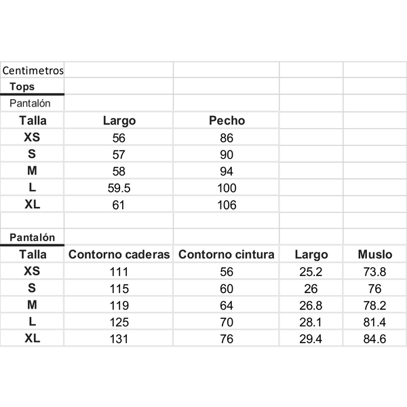Click the Tops heading cell
407x407 pixels.
coord(32,86)
